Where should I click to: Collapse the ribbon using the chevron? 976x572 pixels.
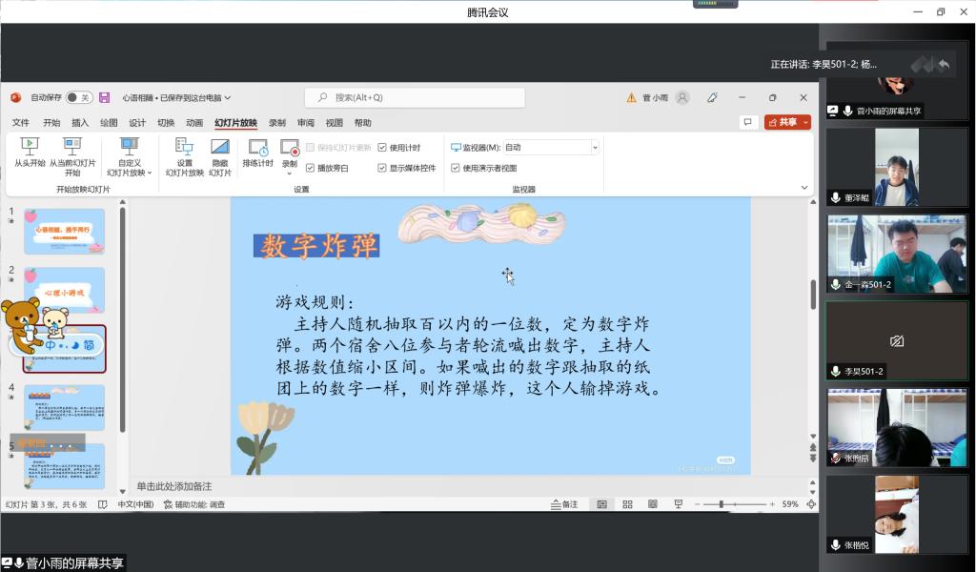804,188
